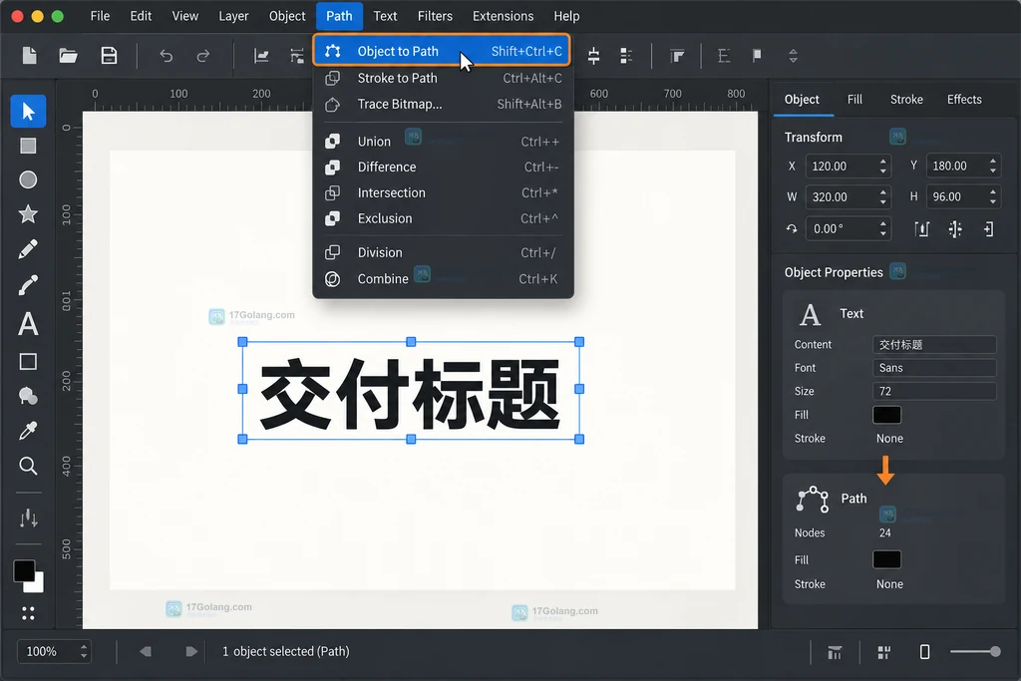Open Path Fill color swatch in properties

coord(886,559)
